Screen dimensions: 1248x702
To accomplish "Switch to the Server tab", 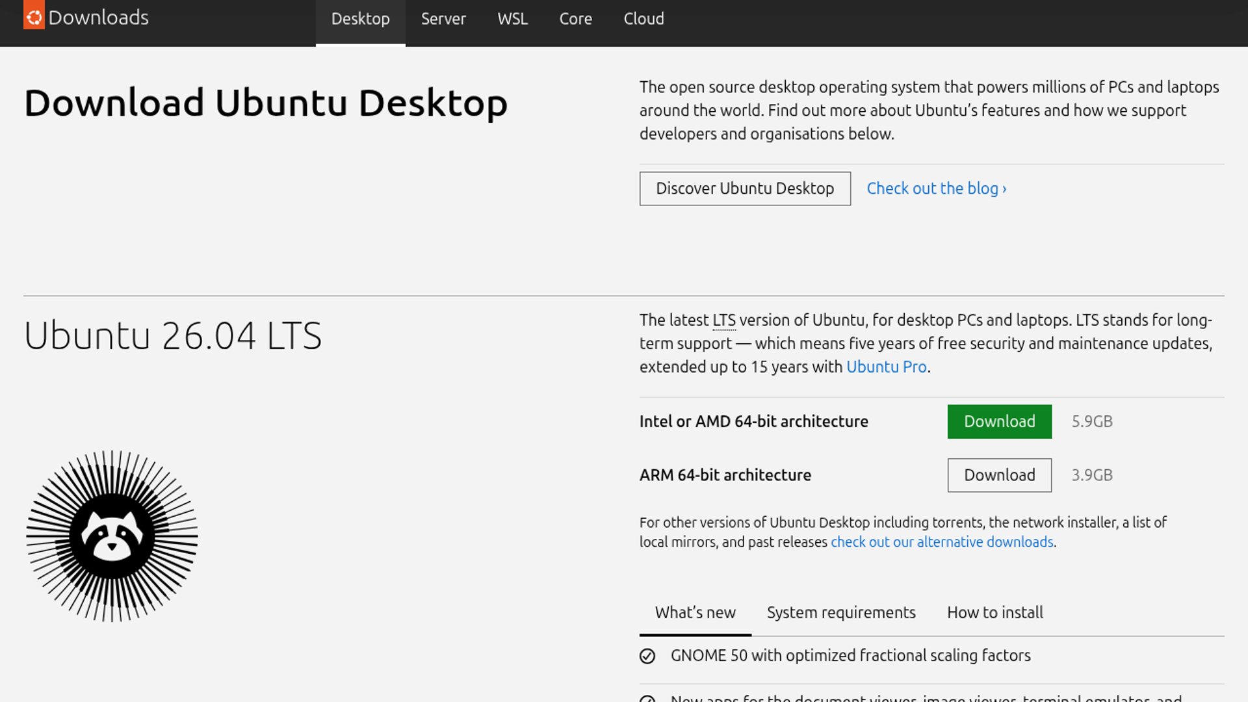I will click(443, 19).
